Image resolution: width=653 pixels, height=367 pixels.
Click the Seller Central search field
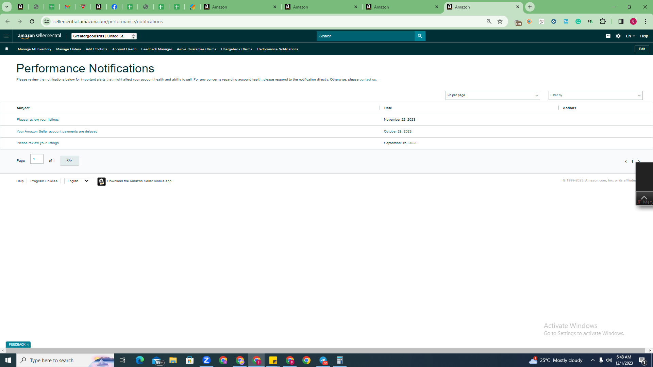(x=366, y=36)
